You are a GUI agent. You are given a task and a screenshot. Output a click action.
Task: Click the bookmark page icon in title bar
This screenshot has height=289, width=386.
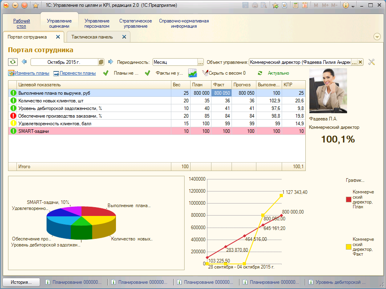284,5
